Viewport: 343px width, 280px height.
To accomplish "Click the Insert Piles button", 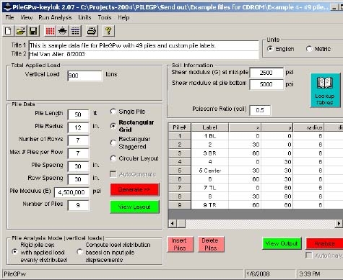I will click(x=180, y=244).
